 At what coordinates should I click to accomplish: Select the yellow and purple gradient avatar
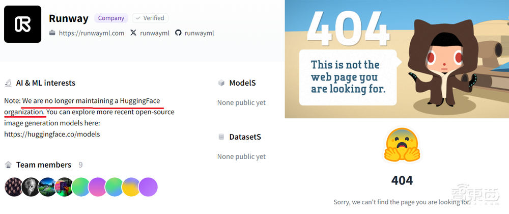[131, 187]
